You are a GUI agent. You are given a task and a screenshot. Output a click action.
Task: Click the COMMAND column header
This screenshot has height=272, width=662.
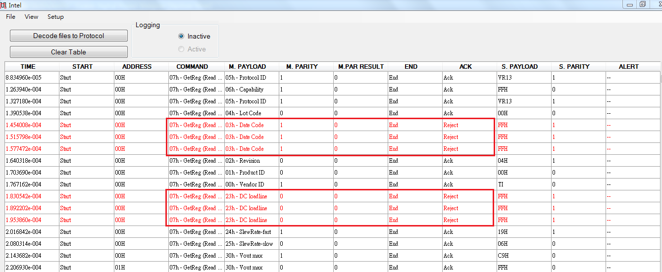point(196,66)
